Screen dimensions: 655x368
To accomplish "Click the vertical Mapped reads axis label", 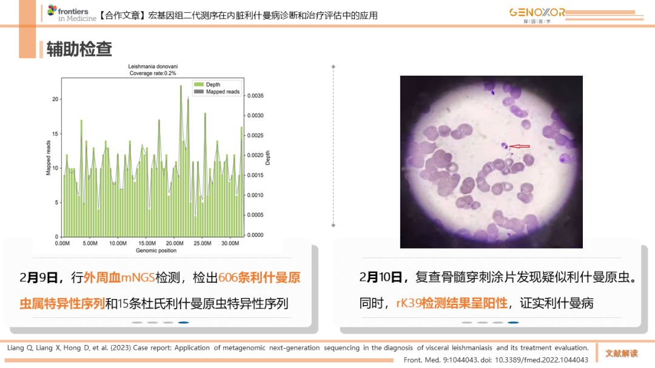I will point(49,157).
